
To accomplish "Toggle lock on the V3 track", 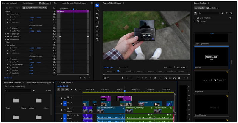I will click(62, 98).
